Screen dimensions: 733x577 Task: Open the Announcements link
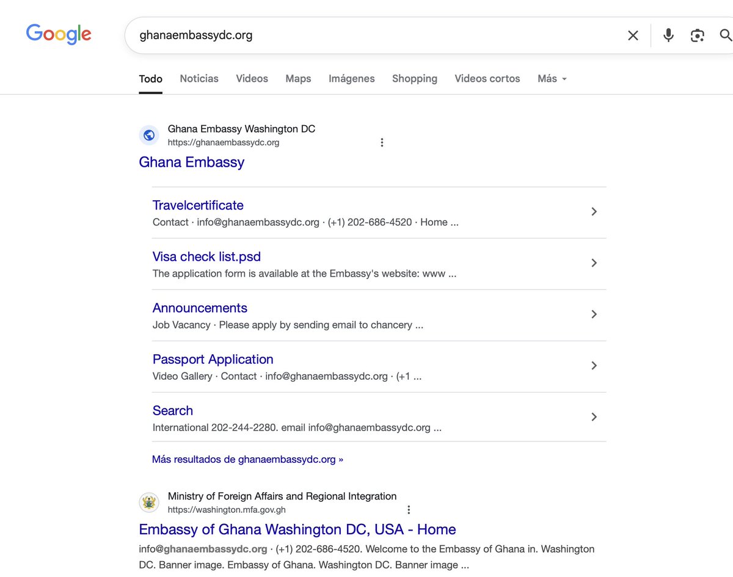[200, 308]
